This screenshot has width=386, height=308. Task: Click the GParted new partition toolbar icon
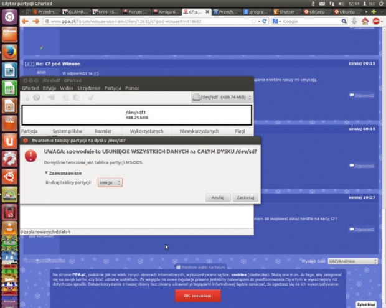[26, 98]
